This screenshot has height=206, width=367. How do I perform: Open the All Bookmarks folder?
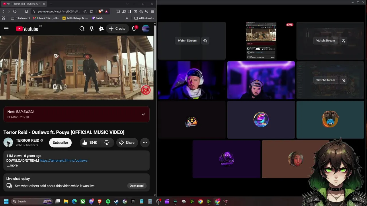pyautogui.click(x=144, y=18)
